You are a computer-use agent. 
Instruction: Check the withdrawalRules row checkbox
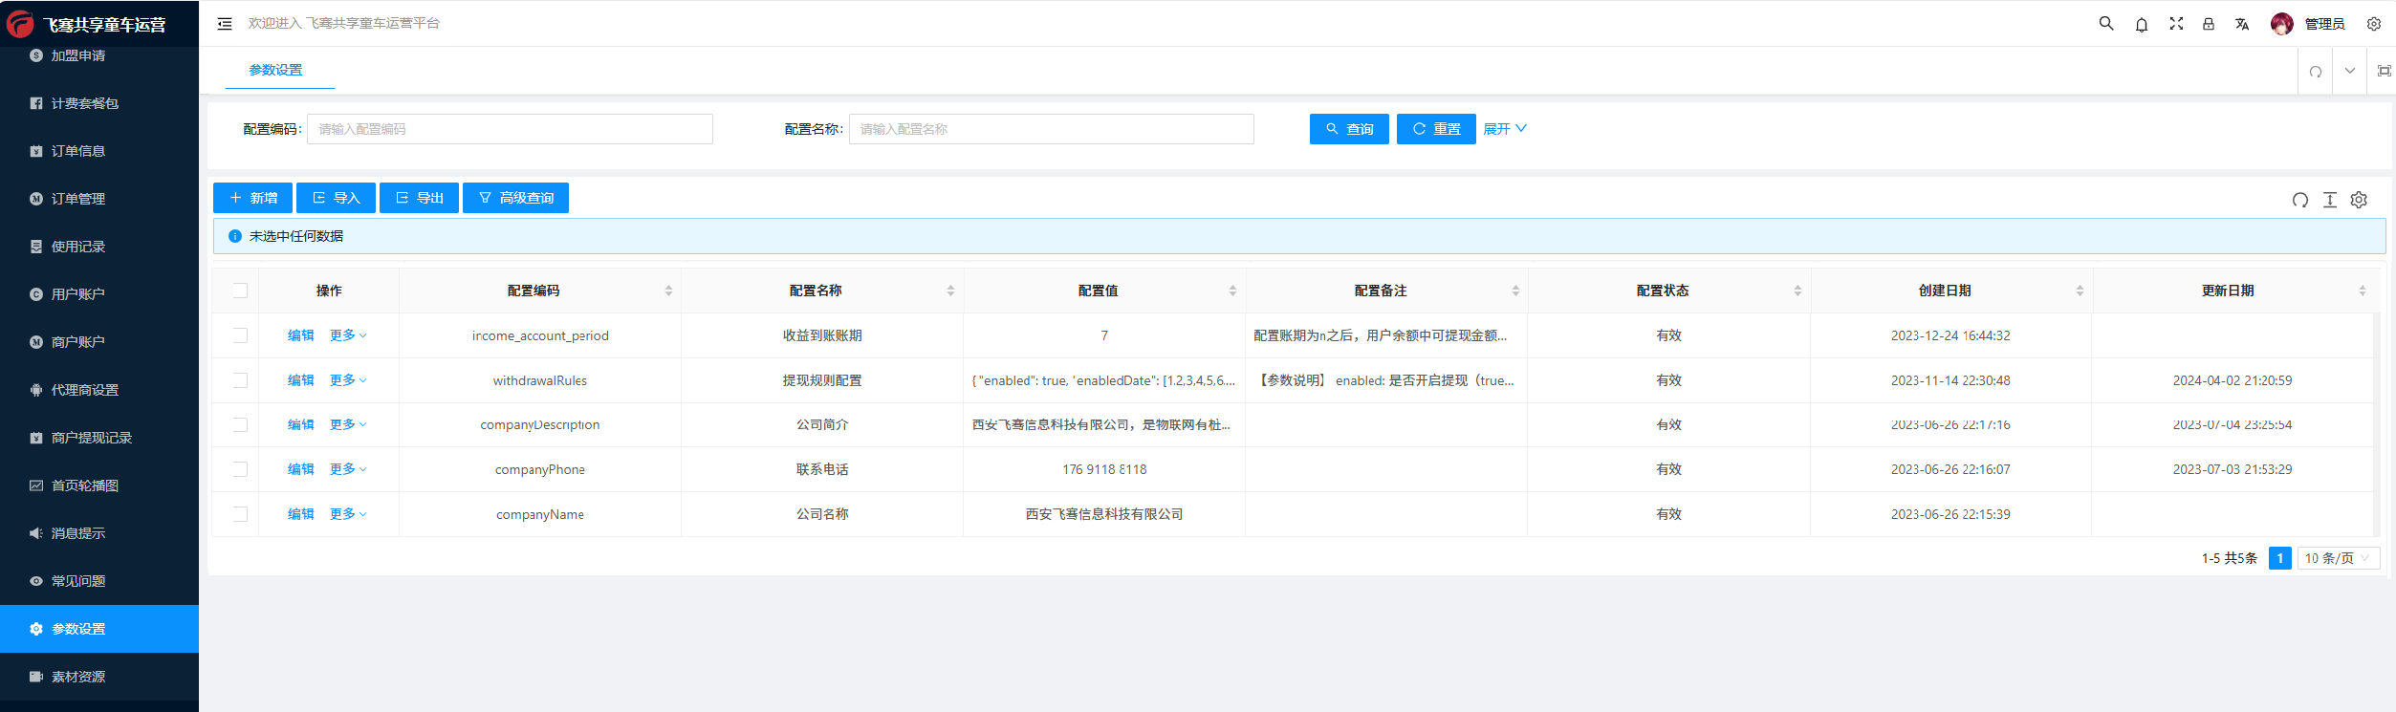point(240,380)
